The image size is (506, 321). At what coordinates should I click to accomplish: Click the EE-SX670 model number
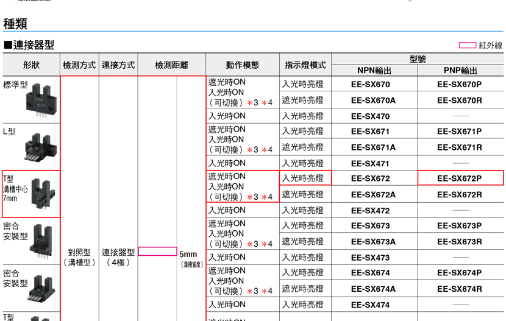pos(371,85)
